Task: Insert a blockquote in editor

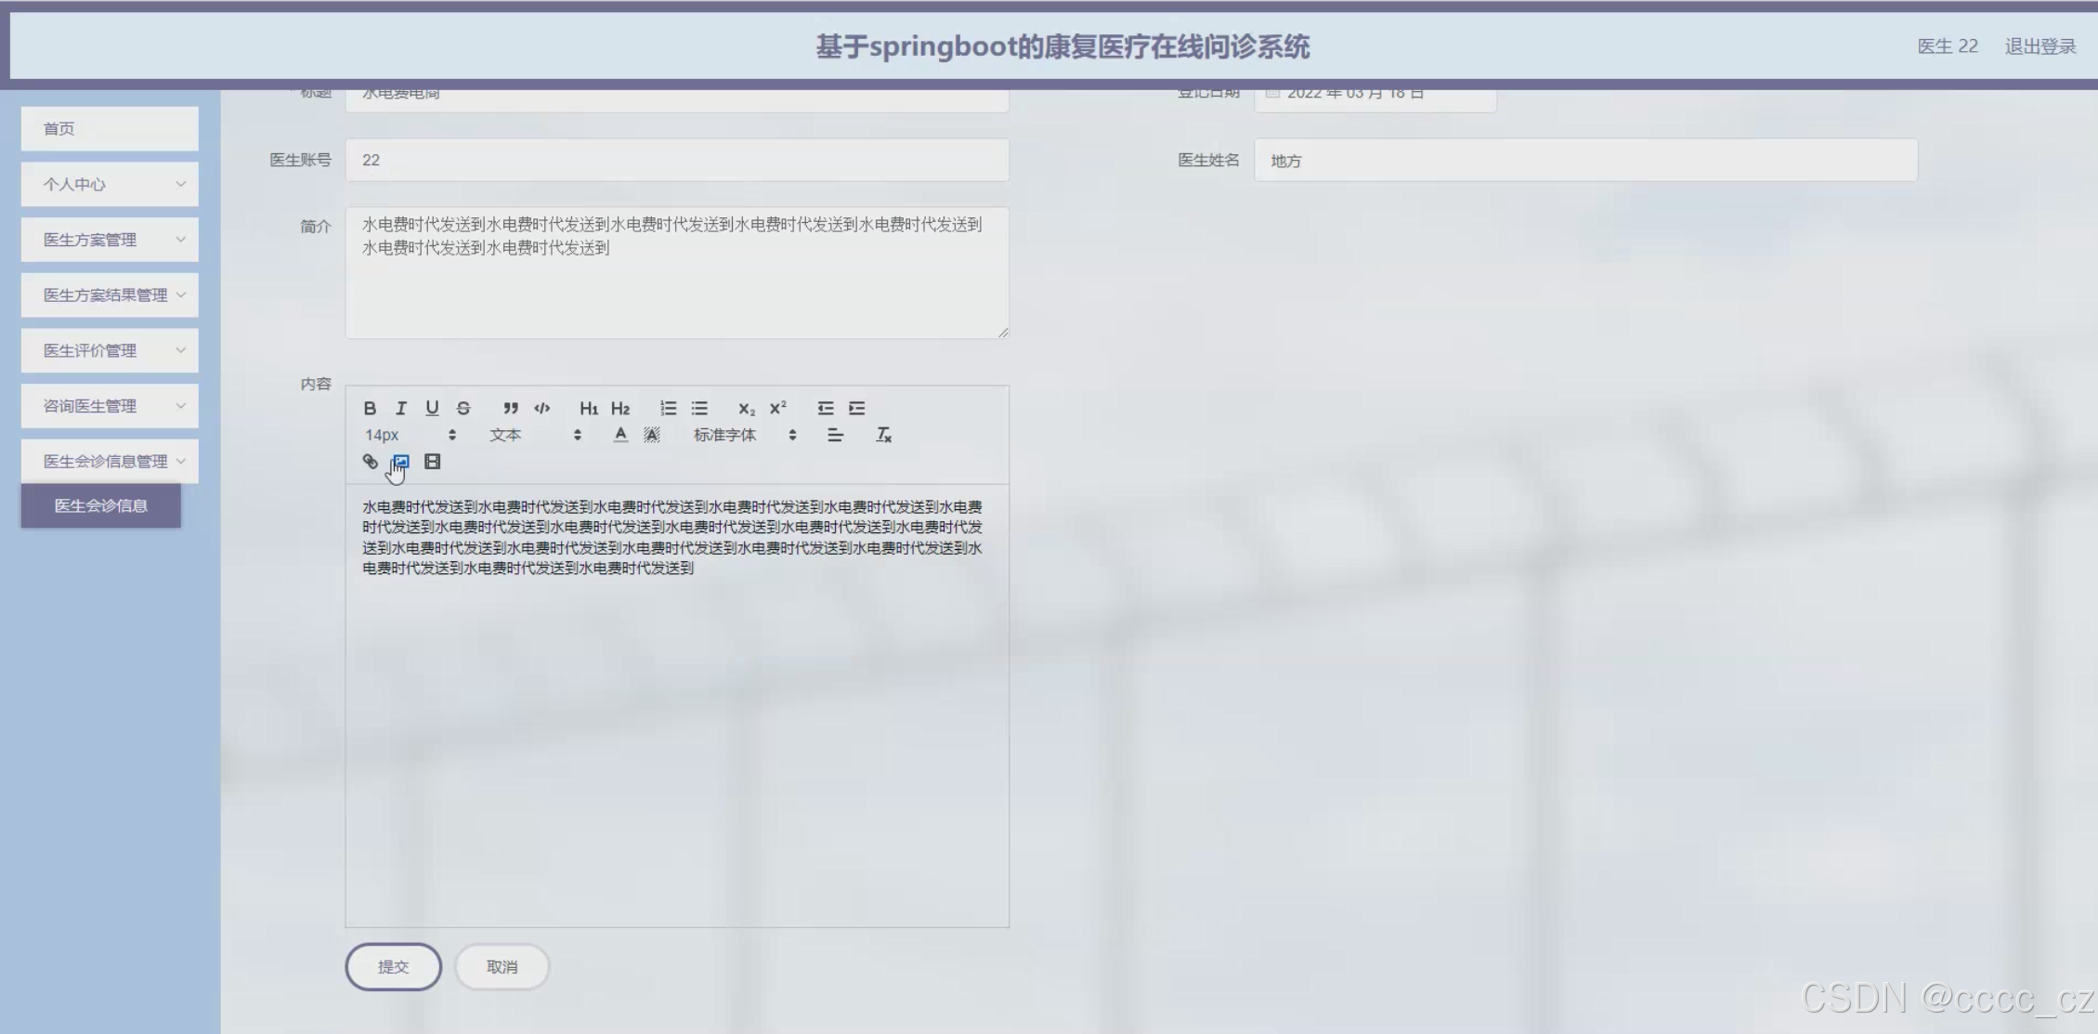Action: point(510,408)
